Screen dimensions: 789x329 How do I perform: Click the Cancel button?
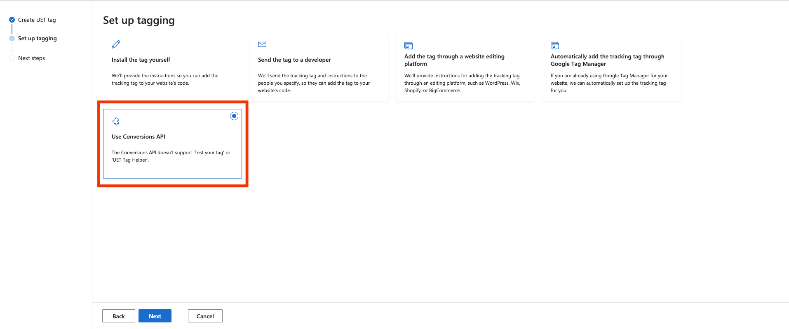[205, 316]
